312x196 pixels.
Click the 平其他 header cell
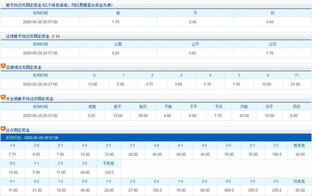109,163
